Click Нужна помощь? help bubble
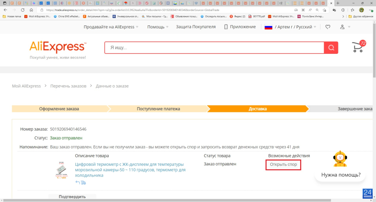The image size is (376, 202). [341, 175]
